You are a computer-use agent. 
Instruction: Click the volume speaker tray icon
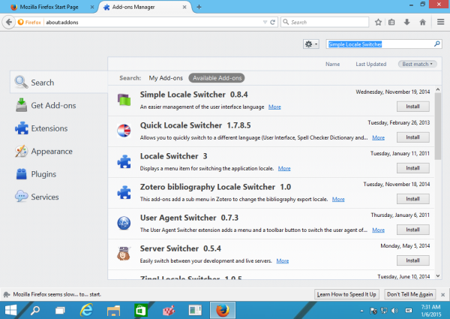[395, 311]
